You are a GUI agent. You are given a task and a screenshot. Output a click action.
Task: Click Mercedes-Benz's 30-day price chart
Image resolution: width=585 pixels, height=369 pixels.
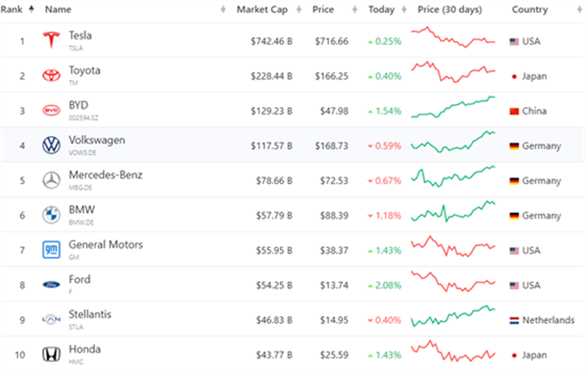pyautogui.click(x=453, y=177)
